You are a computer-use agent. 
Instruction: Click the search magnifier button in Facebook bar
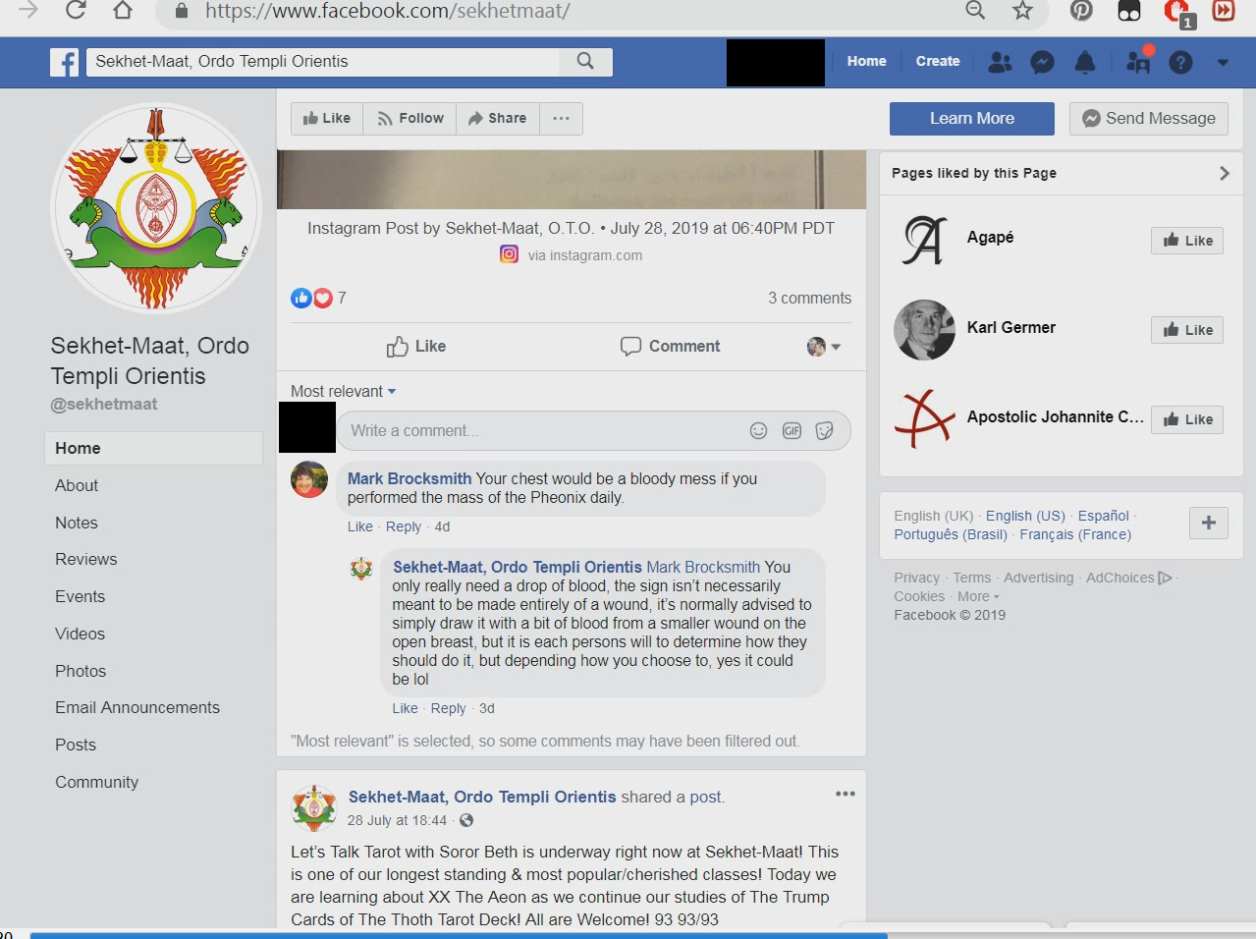(x=585, y=61)
